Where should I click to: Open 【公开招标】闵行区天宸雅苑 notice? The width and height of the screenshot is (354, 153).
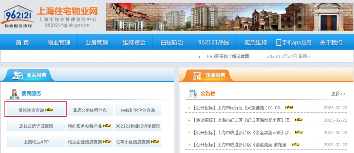pos(238,108)
